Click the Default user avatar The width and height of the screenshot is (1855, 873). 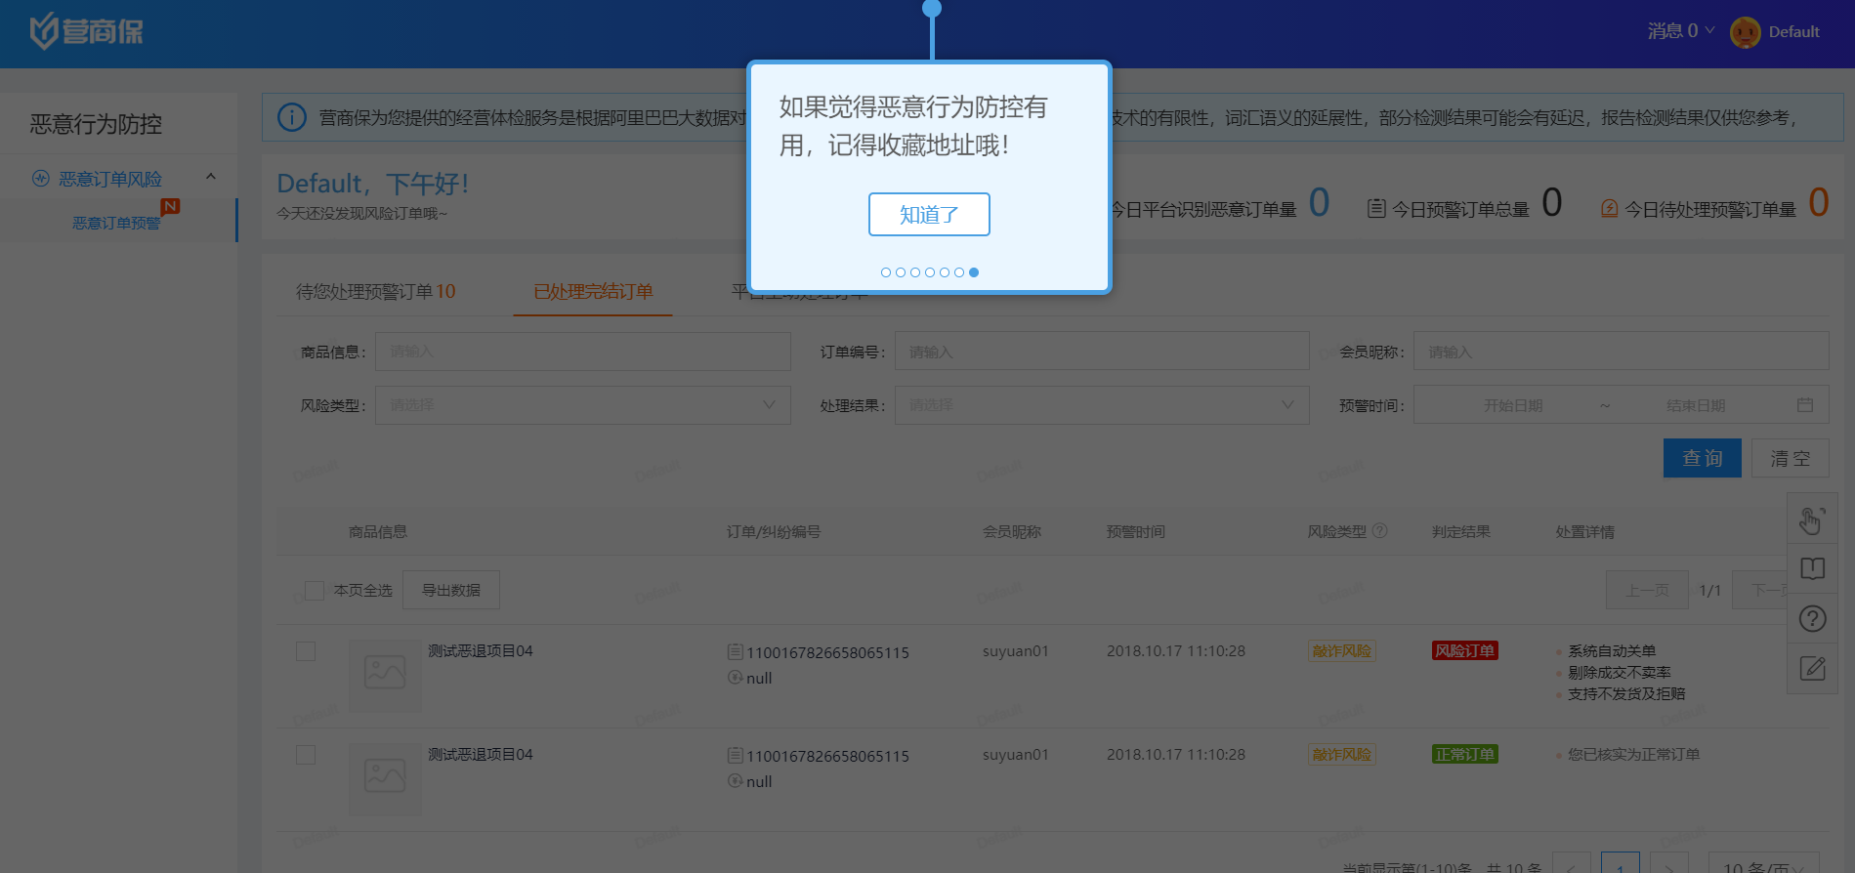(1745, 32)
